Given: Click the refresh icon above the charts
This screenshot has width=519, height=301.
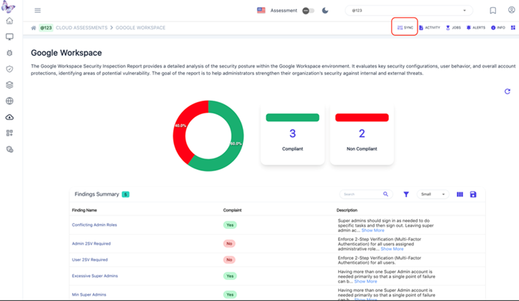Looking at the screenshot, I should [x=507, y=92].
